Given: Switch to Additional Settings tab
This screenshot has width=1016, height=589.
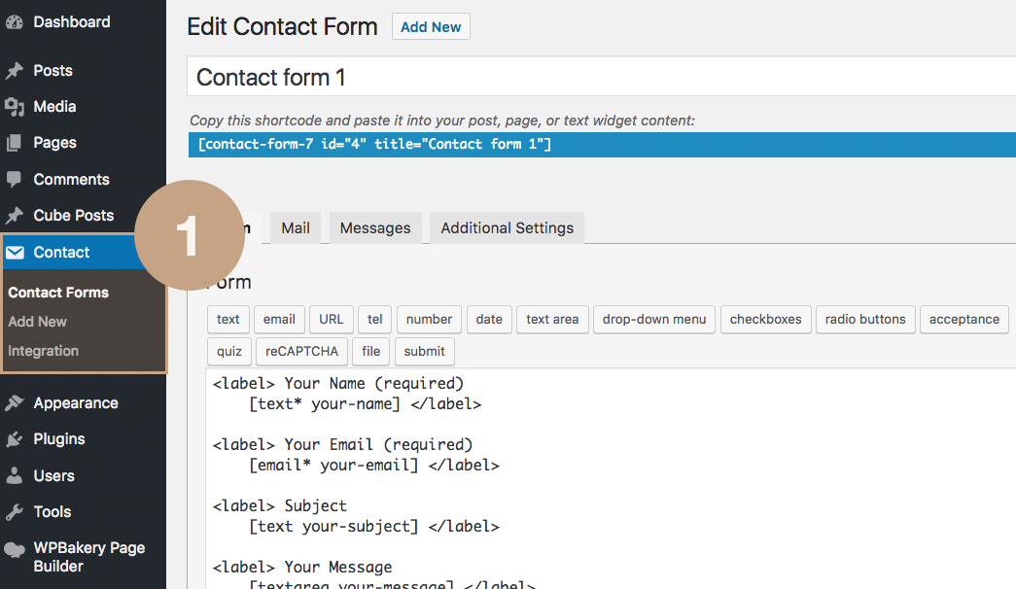Looking at the screenshot, I should coord(508,228).
